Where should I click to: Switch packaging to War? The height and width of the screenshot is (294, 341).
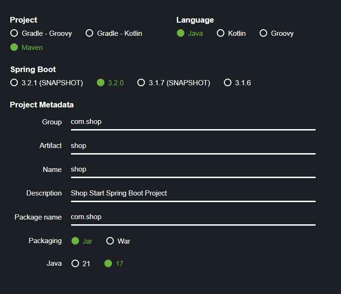point(110,241)
